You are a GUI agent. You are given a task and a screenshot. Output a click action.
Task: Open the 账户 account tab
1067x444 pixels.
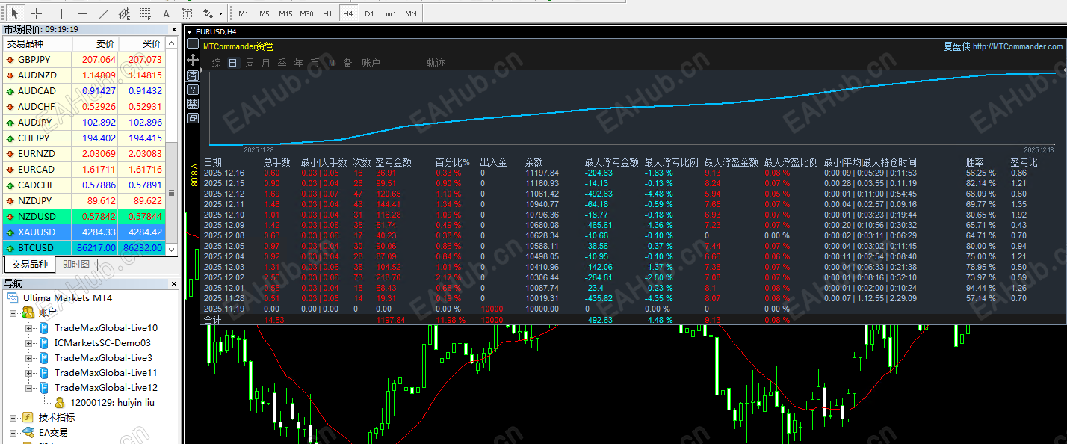(x=371, y=64)
